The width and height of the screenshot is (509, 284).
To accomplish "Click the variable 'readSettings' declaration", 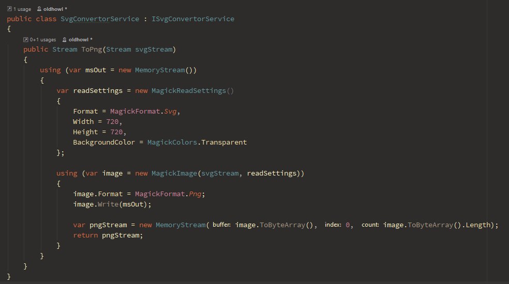I will point(98,91).
